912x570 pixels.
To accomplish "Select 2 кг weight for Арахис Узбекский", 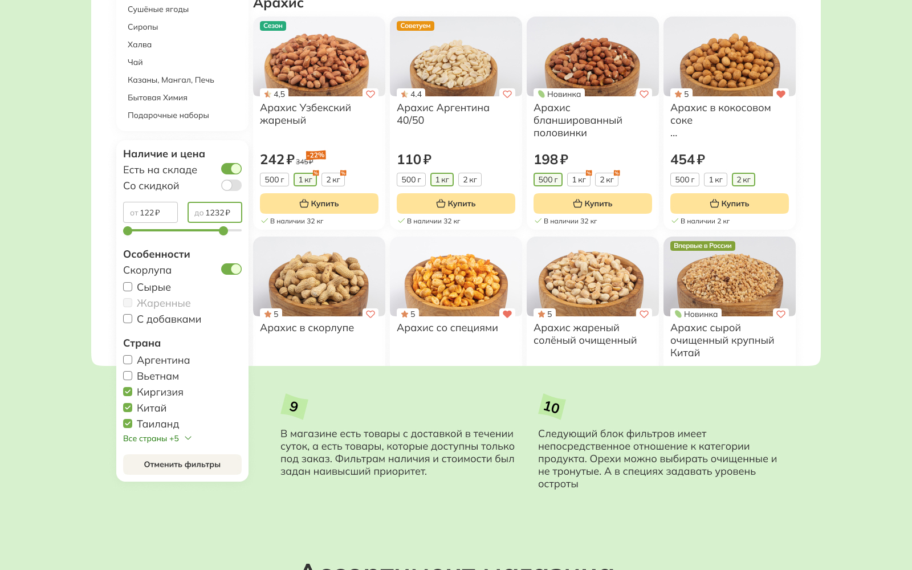I will click(333, 180).
